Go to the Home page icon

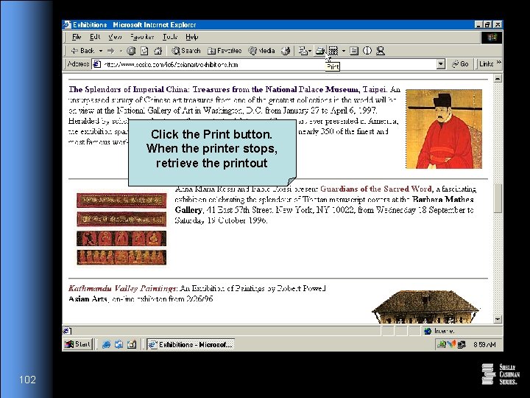pyautogui.click(x=158, y=51)
